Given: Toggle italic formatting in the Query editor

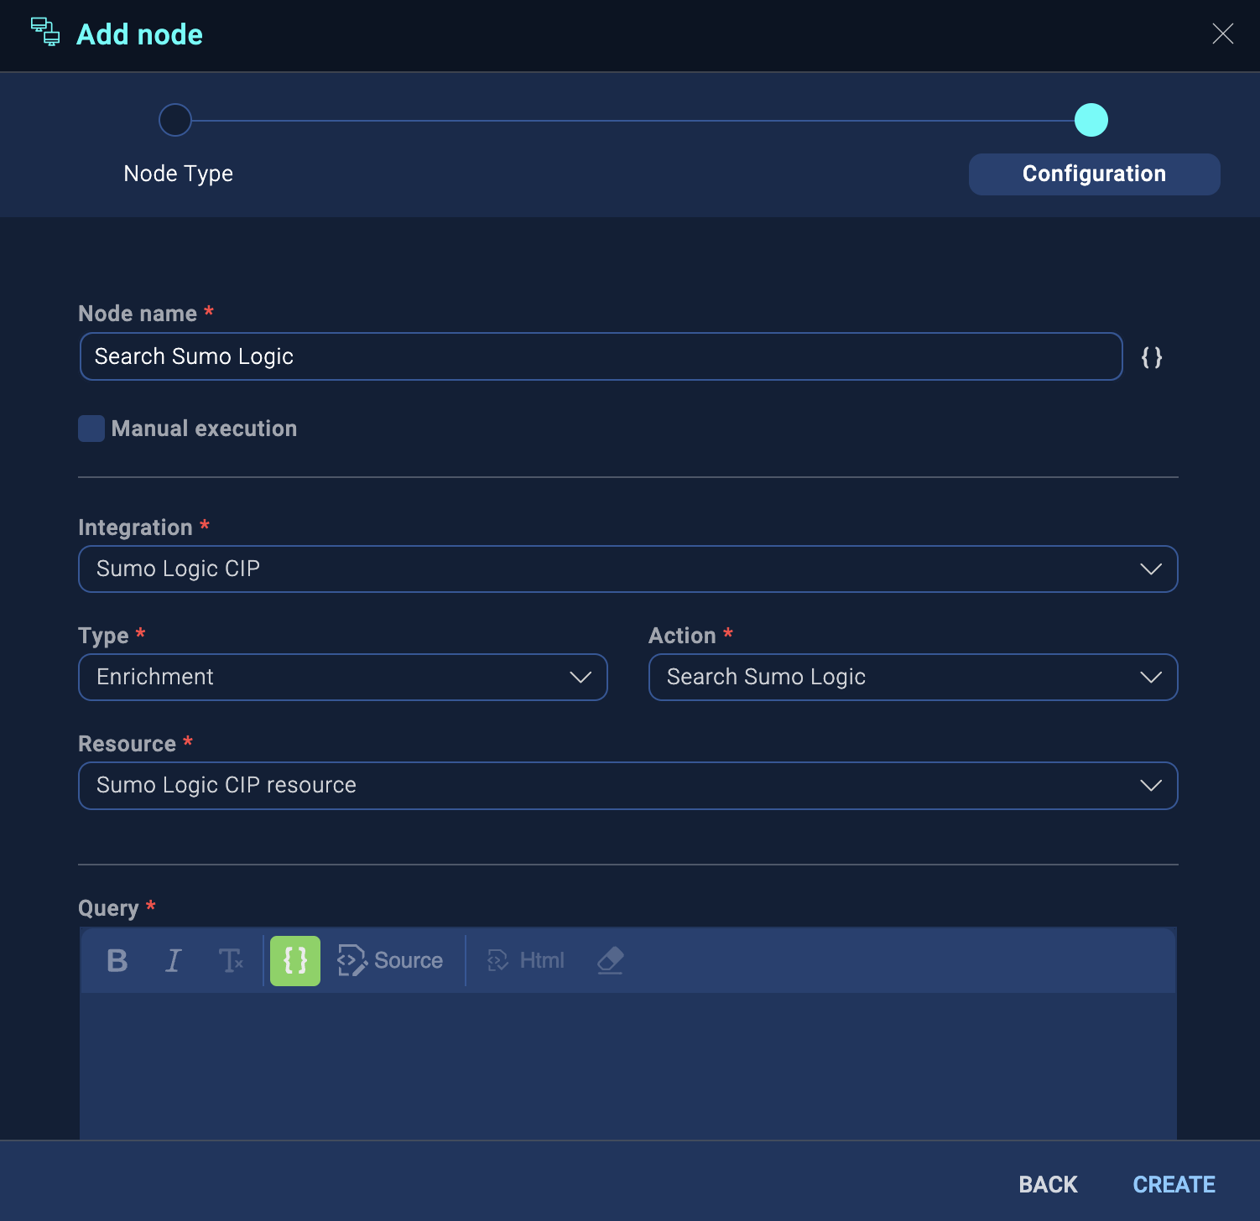Looking at the screenshot, I should click(x=174, y=961).
